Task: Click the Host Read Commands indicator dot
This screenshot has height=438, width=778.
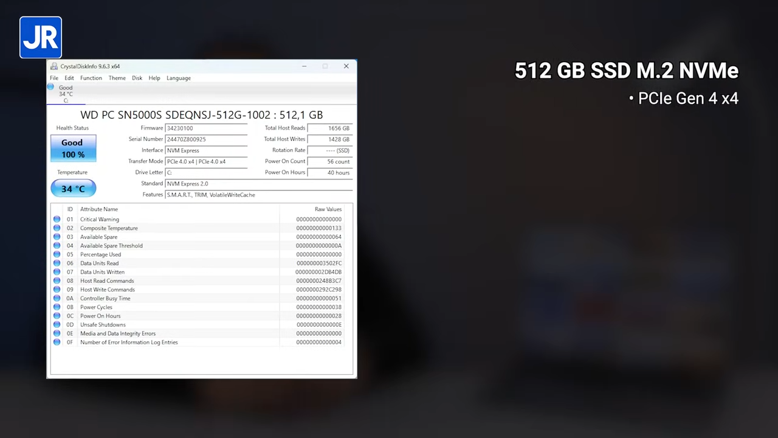Action: (x=57, y=280)
